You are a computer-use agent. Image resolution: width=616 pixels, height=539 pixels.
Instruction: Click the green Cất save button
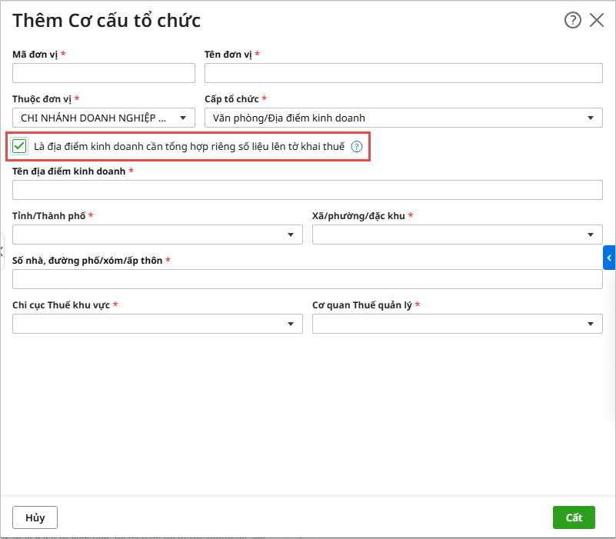pyautogui.click(x=574, y=517)
